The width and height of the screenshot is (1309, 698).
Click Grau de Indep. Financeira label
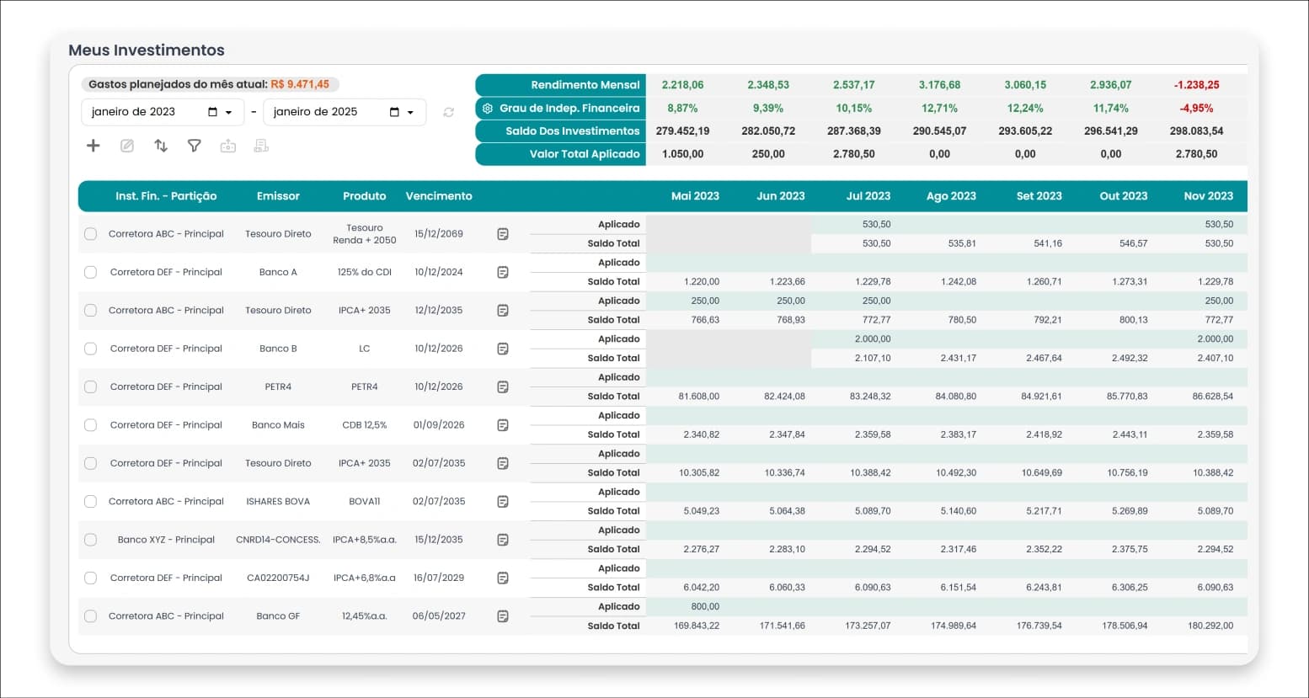[569, 108]
